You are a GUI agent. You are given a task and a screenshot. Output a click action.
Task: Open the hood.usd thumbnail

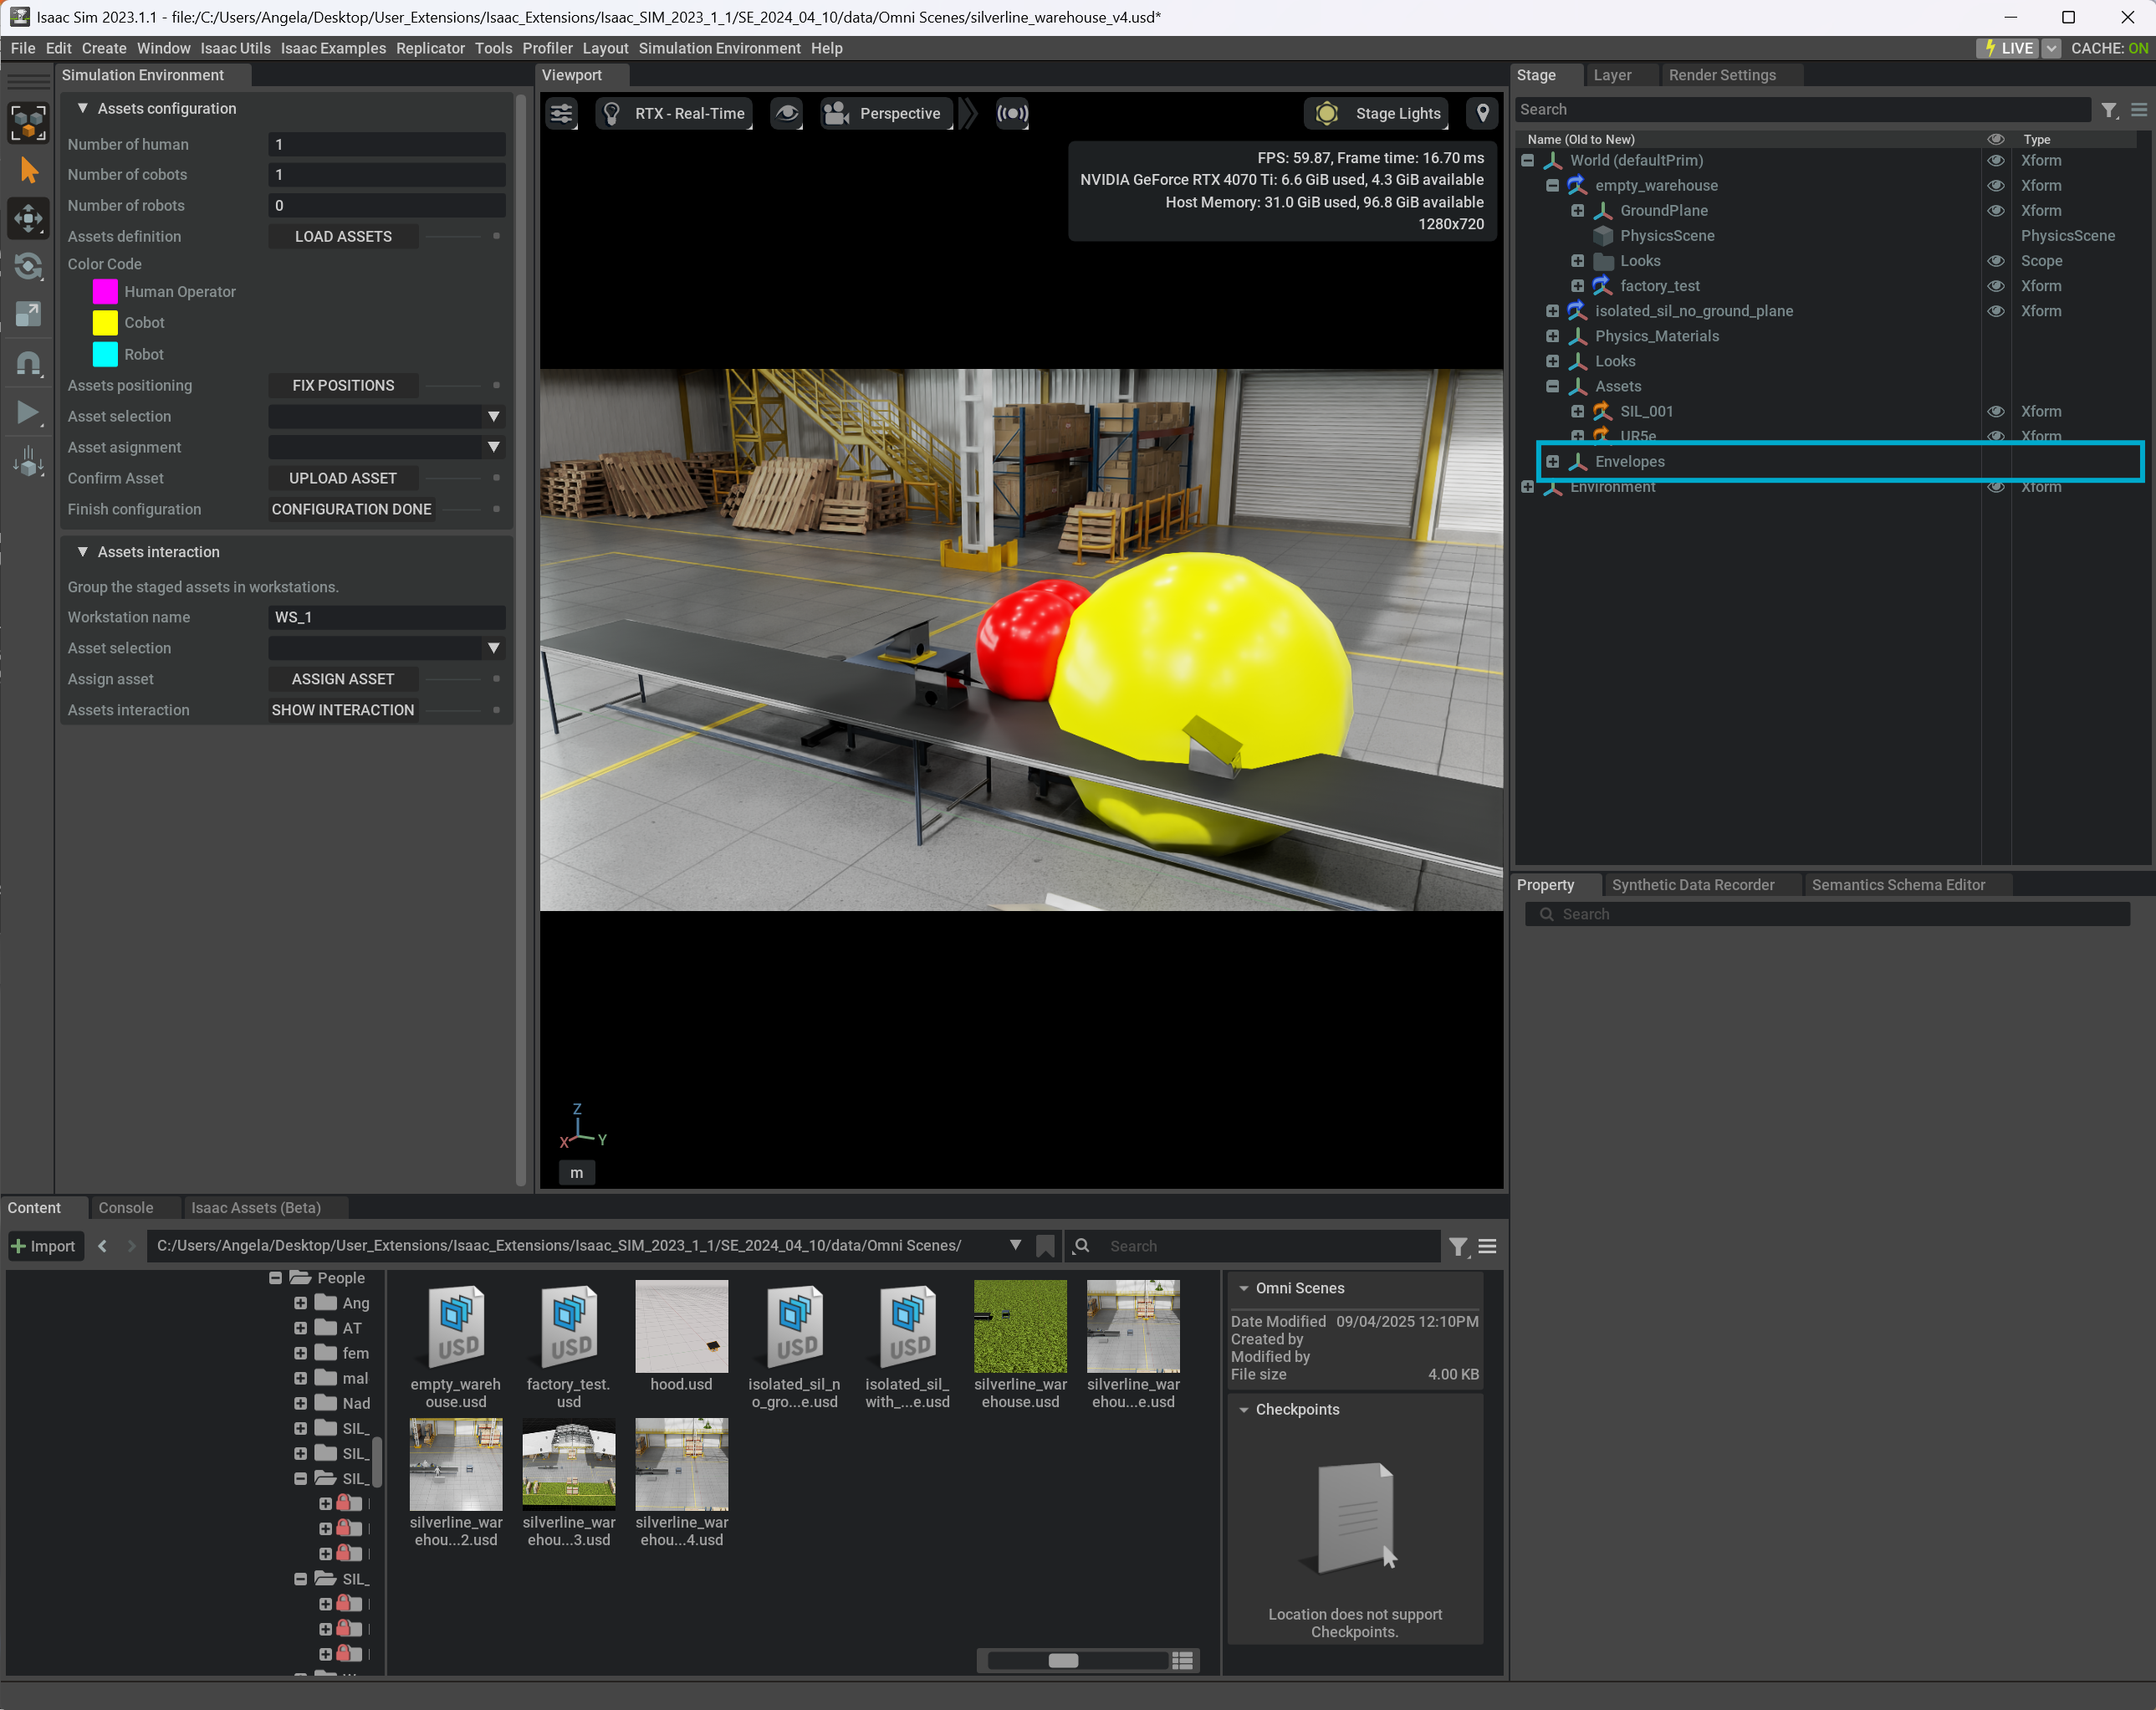tap(681, 1327)
